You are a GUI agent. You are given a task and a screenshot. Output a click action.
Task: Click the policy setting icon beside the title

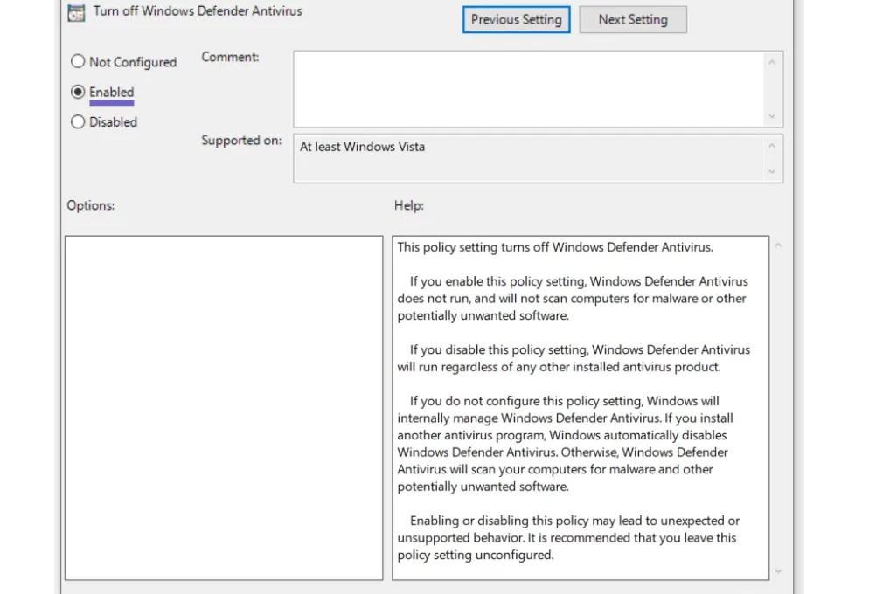coord(76,12)
